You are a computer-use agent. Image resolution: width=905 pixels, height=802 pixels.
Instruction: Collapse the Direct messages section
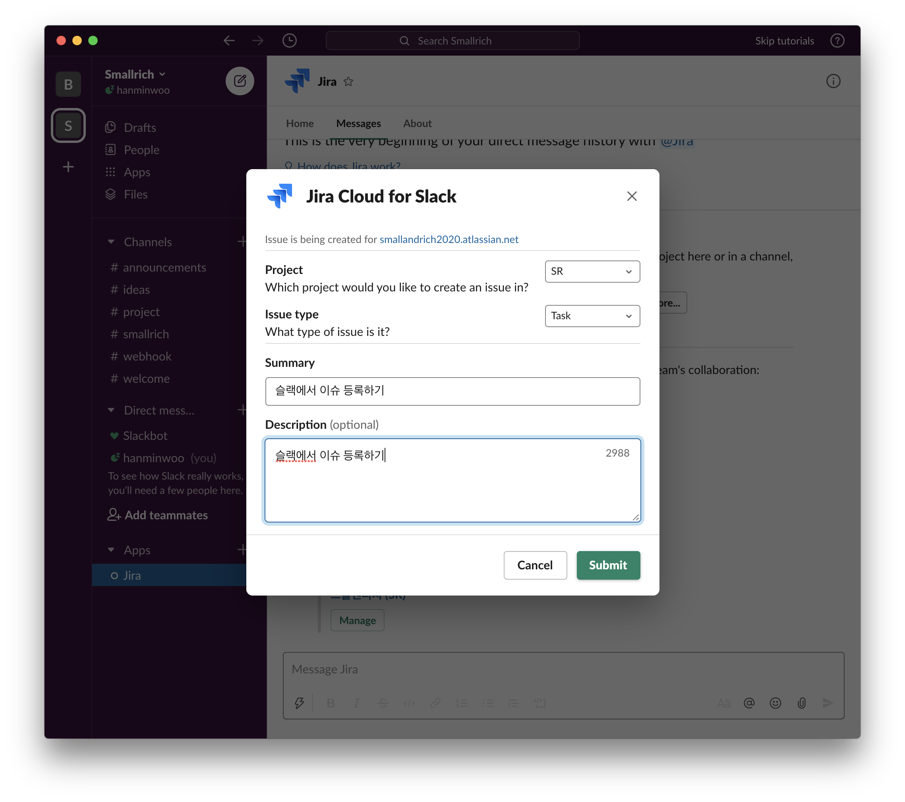click(x=111, y=410)
